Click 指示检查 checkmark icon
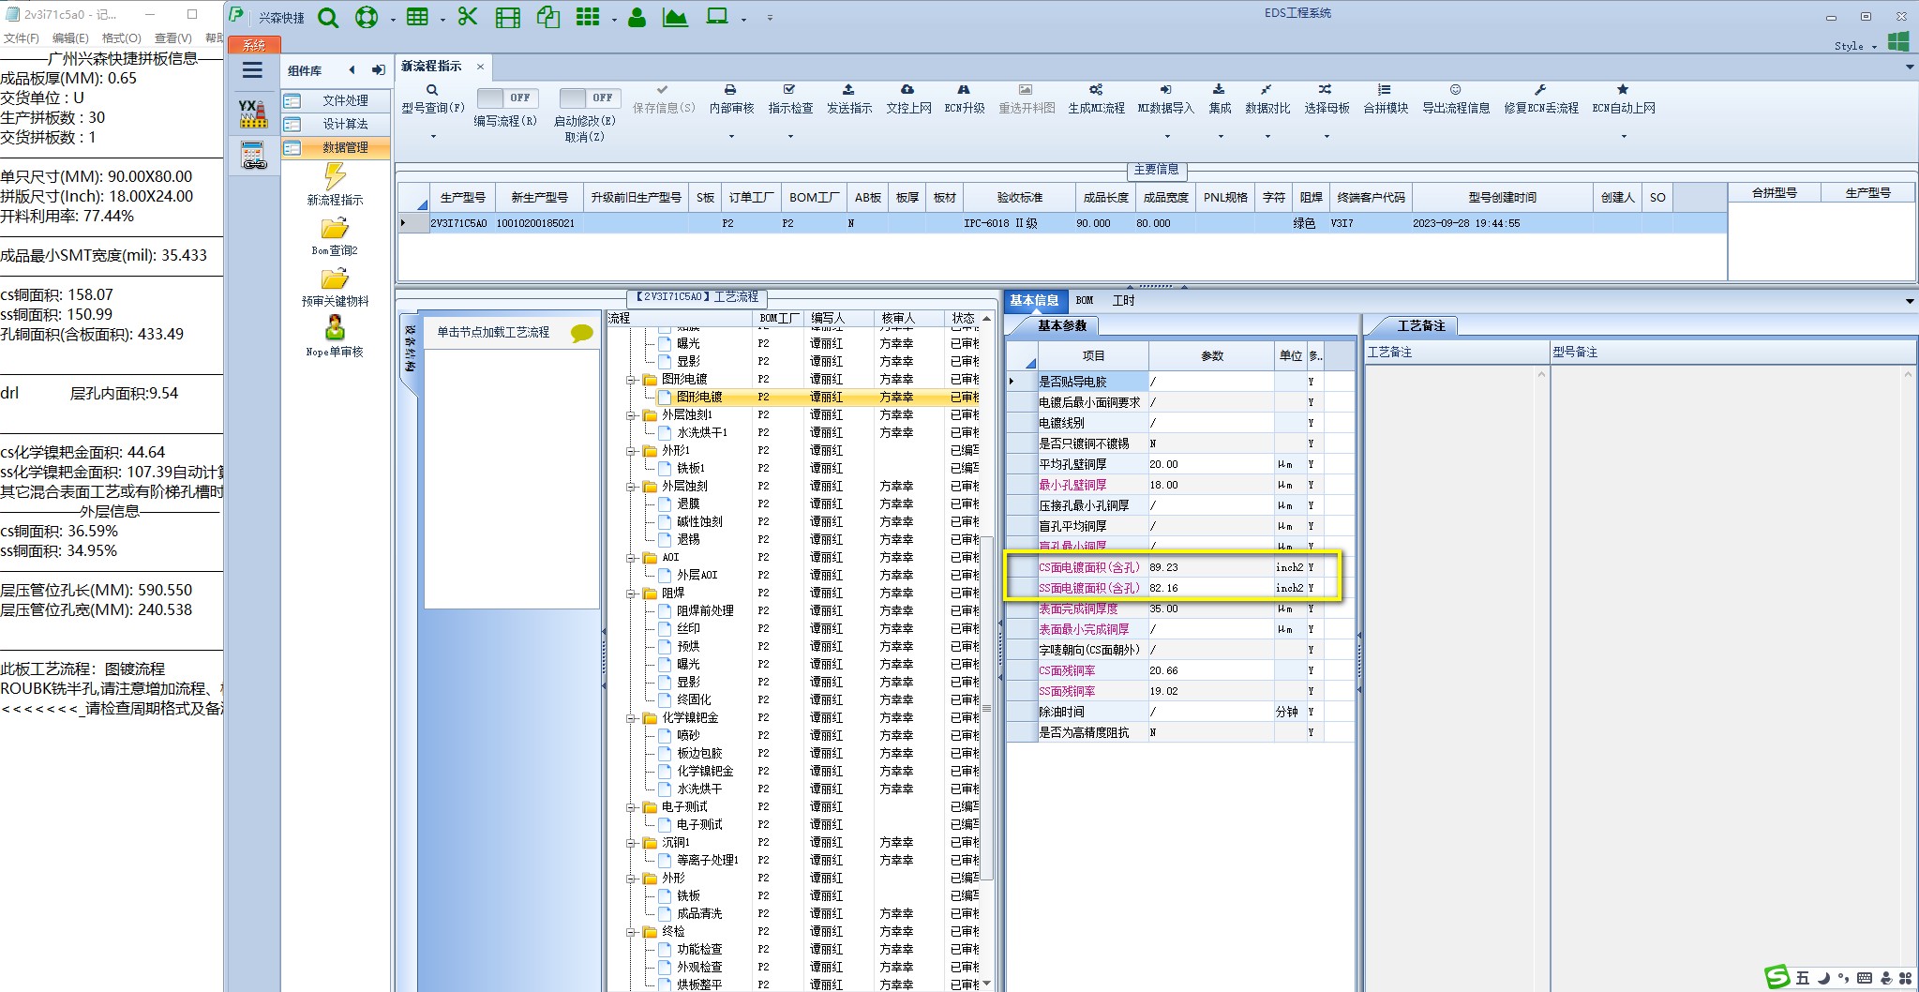1919x992 pixels. (789, 89)
